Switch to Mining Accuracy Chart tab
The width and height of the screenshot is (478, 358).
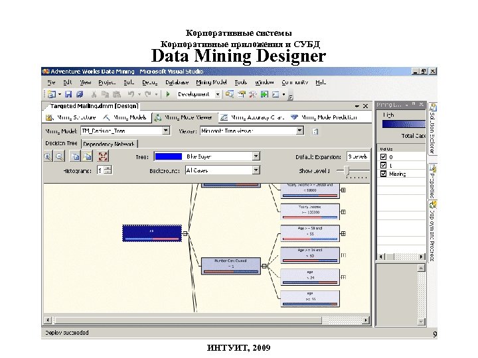tap(252, 117)
